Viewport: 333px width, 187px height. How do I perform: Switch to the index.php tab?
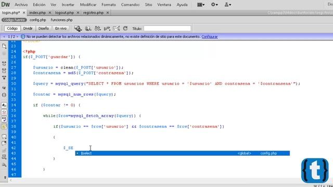pyautogui.click(x=37, y=12)
